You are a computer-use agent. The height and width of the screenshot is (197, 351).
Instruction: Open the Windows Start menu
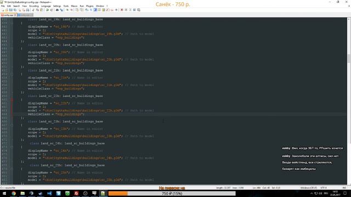[x=4, y=193]
